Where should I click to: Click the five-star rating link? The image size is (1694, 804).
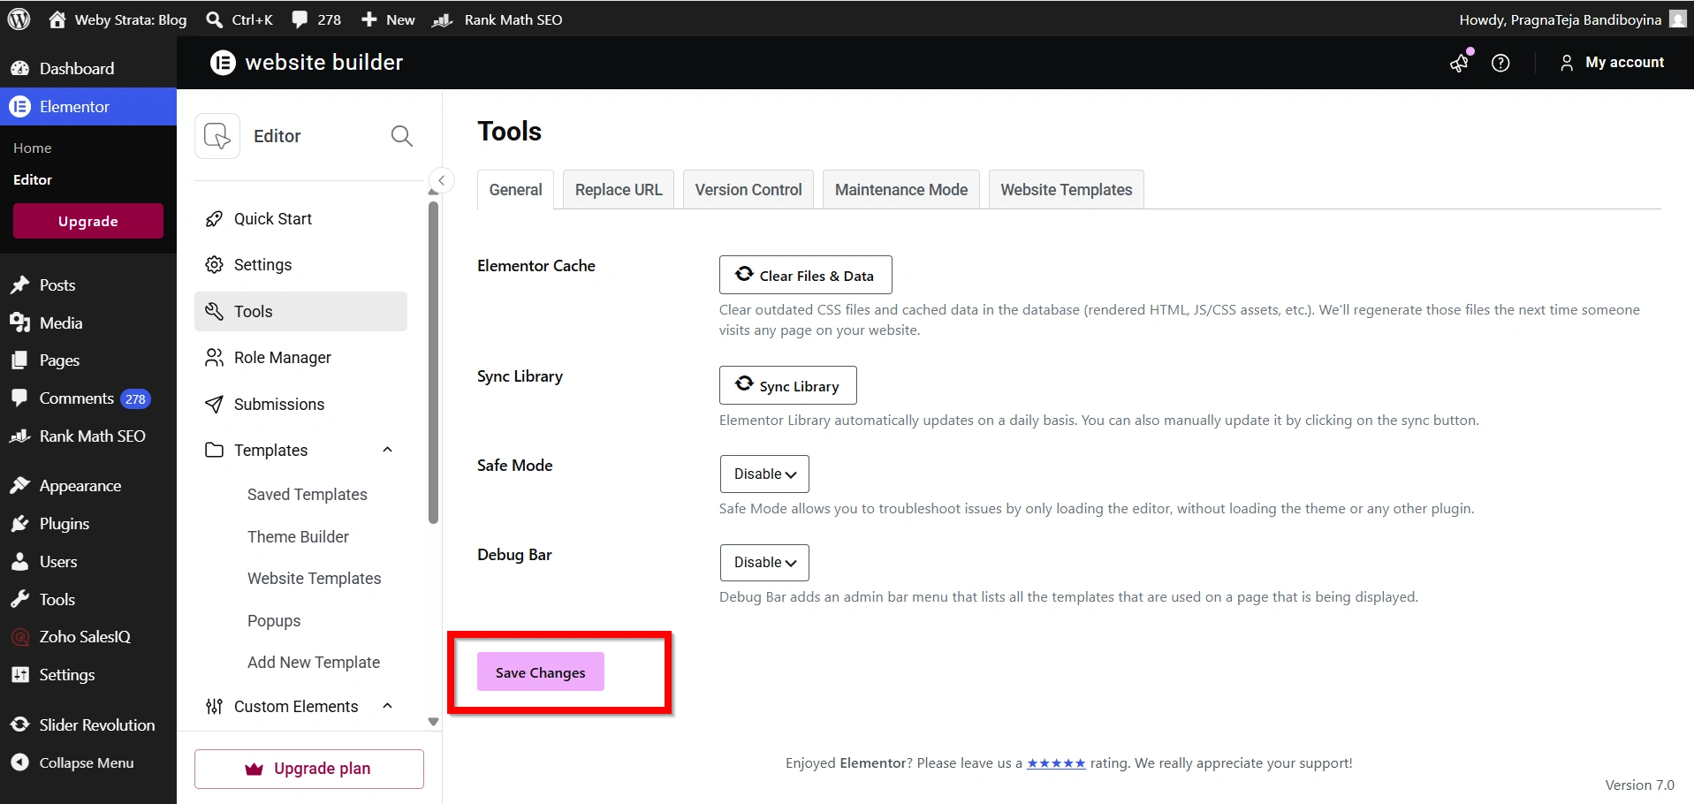1056,763
